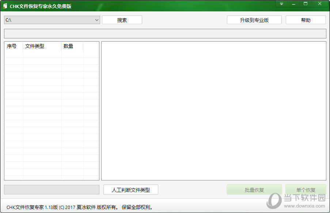
Task: Open the C:\ drive selection dropdown
Action: tap(52, 20)
